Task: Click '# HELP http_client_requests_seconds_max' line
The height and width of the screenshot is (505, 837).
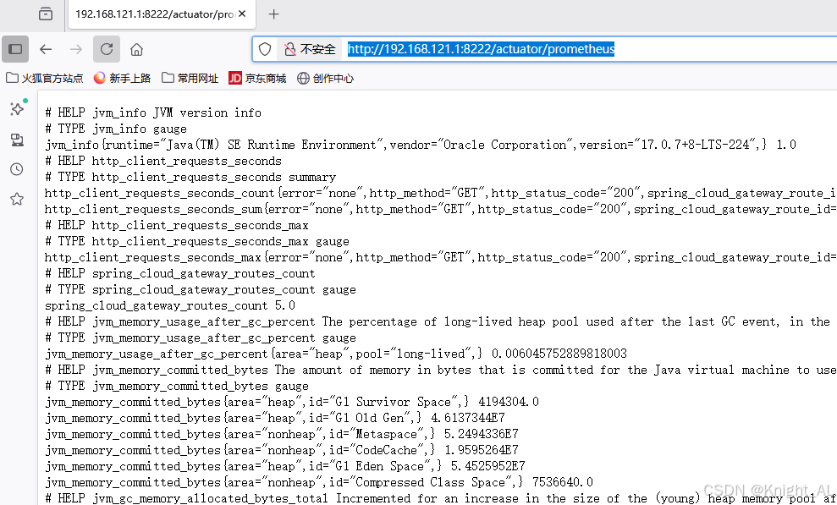Action: point(177,225)
